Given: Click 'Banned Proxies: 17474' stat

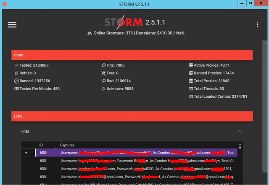Looking at the screenshot, I should point(214,73).
